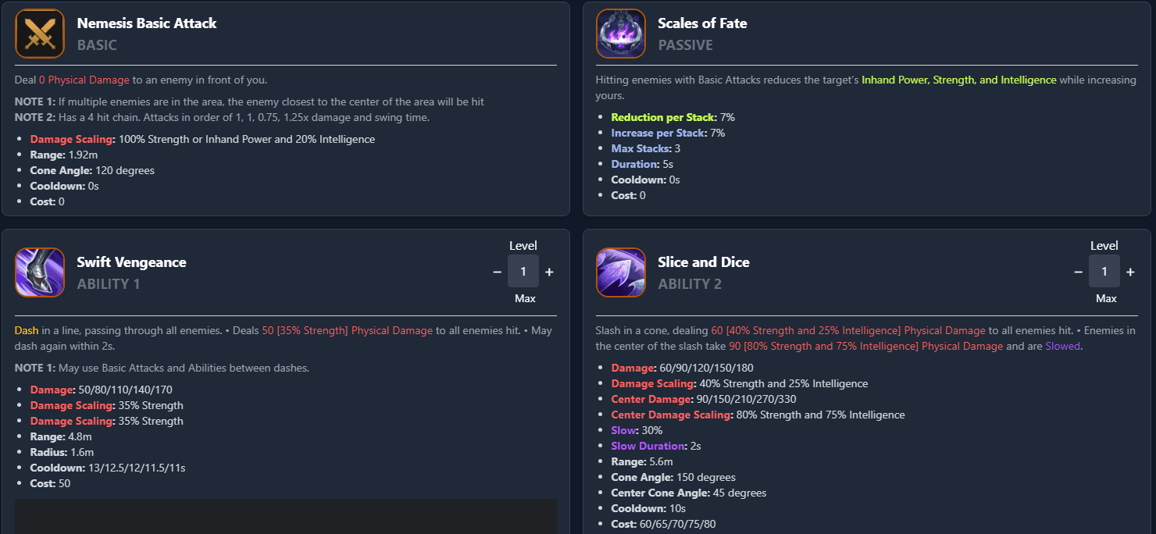The width and height of the screenshot is (1156, 534).
Task: Click the Scales of Fate title
Action: click(702, 23)
